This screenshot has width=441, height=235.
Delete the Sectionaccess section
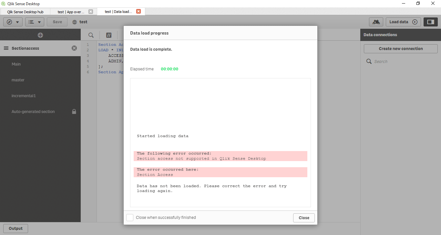pos(74,48)
